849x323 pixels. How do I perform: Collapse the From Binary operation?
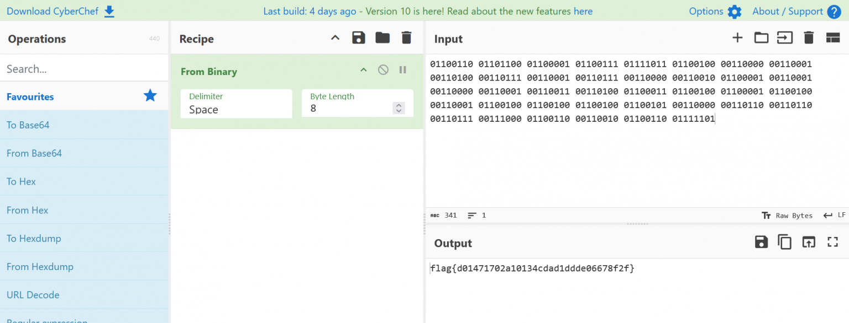363,70
